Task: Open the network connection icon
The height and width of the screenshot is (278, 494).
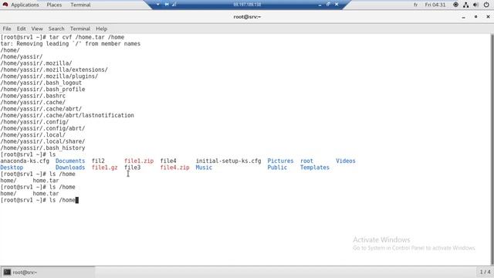Action: coord(465,5)
